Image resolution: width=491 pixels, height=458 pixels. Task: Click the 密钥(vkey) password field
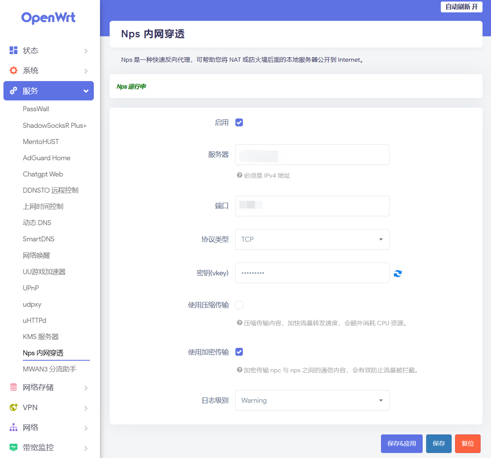(312, 273)
